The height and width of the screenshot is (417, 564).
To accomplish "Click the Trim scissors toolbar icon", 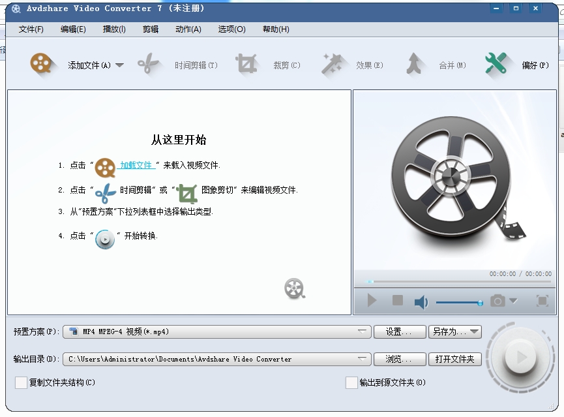I will point(148,63).
